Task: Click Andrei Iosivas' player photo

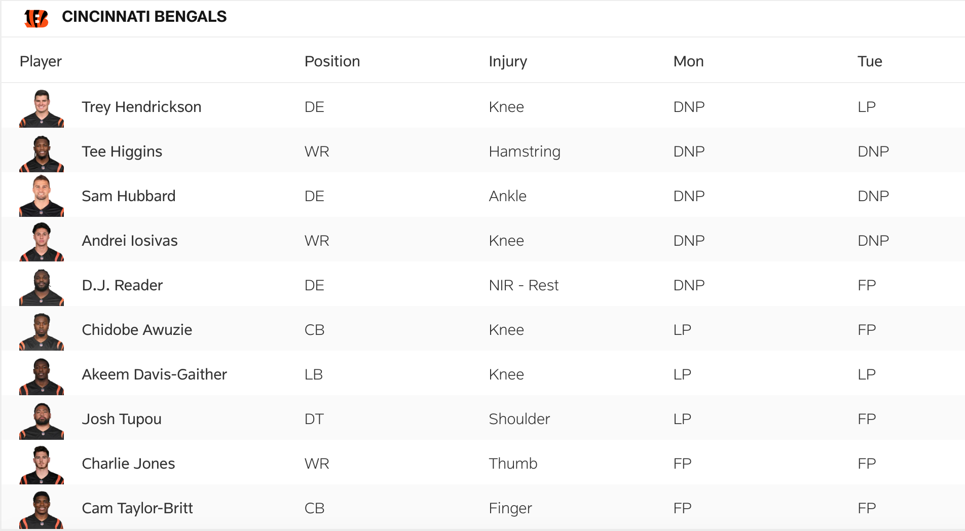Action: click(42, 242)
